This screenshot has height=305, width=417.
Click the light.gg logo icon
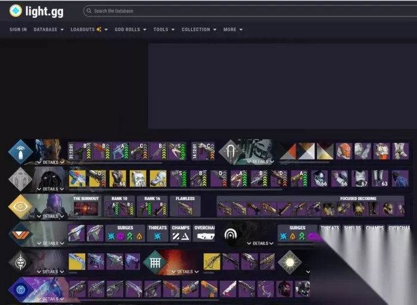(15, 11)
